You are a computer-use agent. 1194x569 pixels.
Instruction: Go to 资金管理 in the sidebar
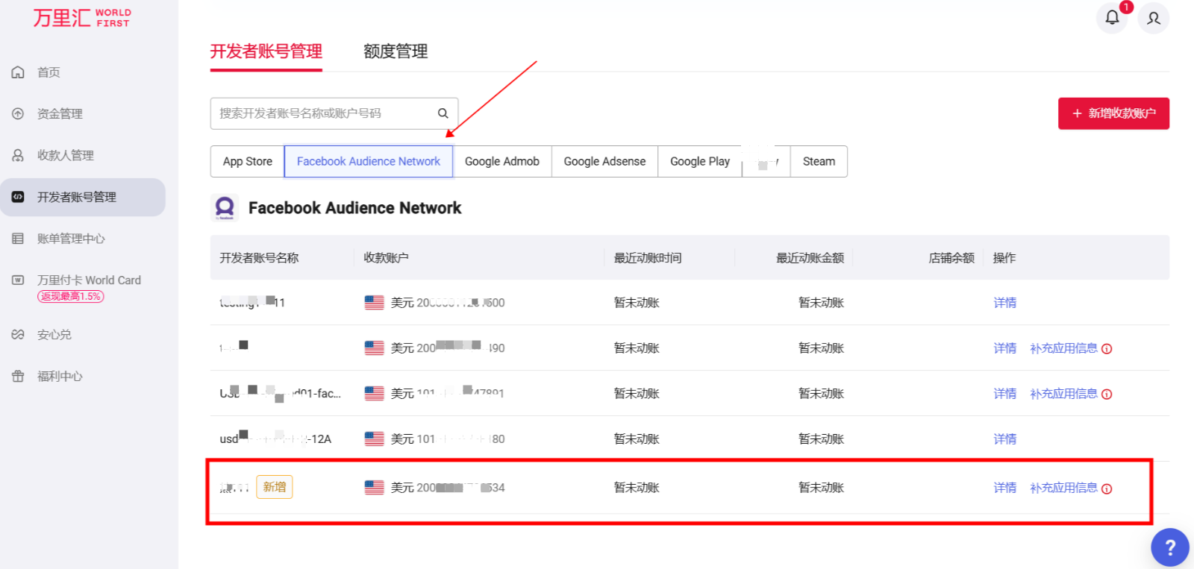[x=60, y=114]
